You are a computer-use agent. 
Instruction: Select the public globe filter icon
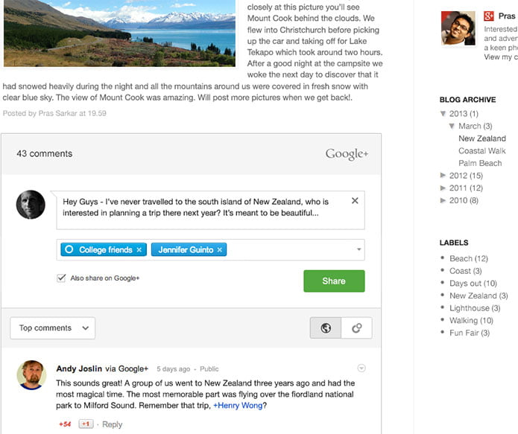pyautogui.click(x=326, y=328)
